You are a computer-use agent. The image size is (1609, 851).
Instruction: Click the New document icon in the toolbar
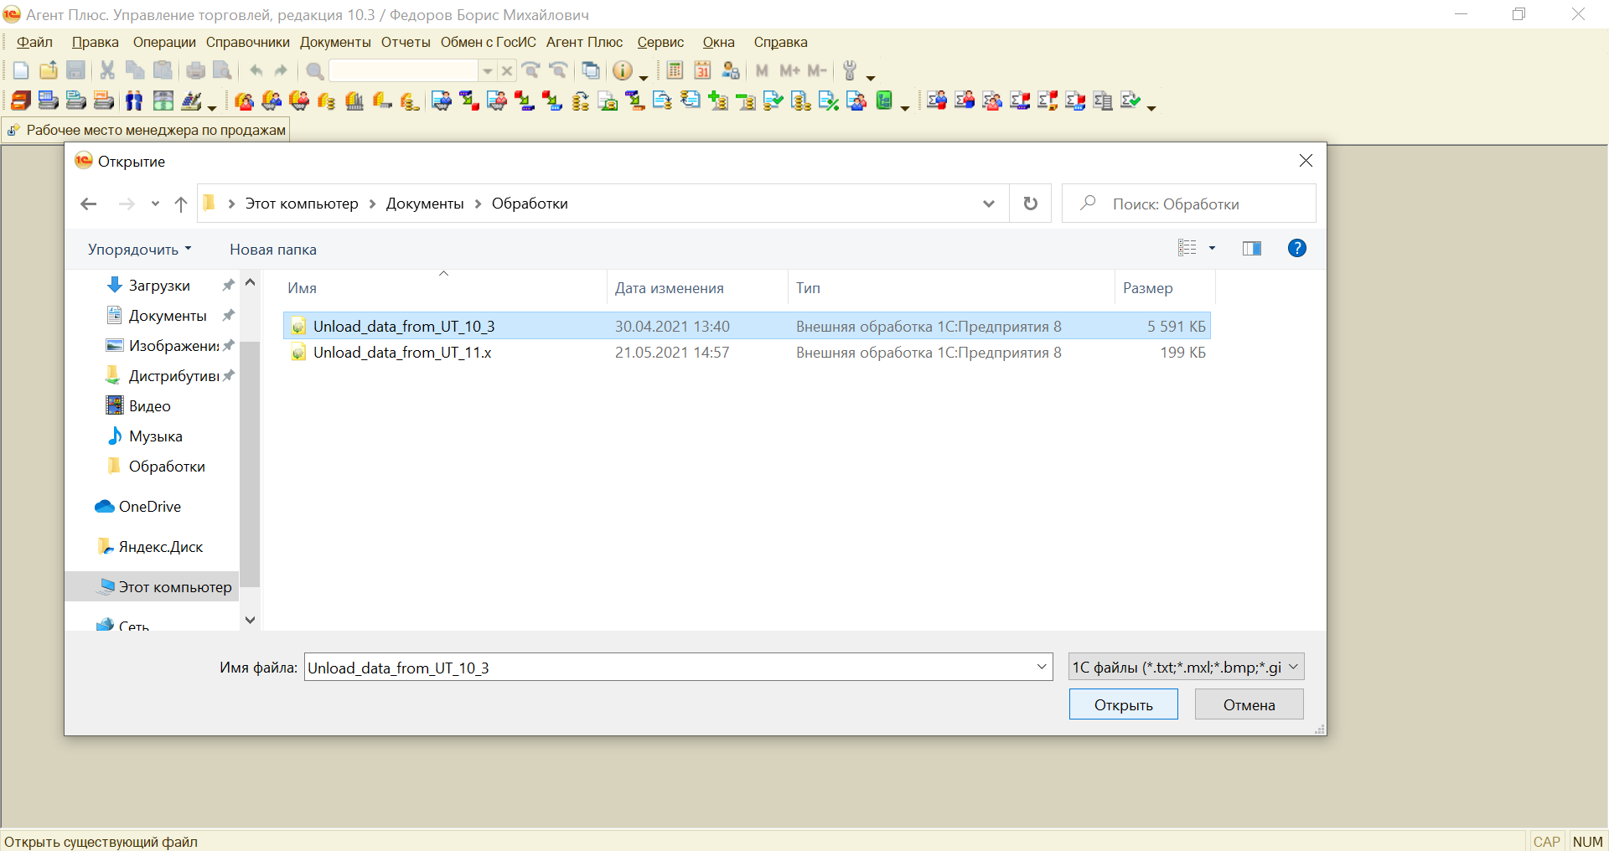pos(21,70)
